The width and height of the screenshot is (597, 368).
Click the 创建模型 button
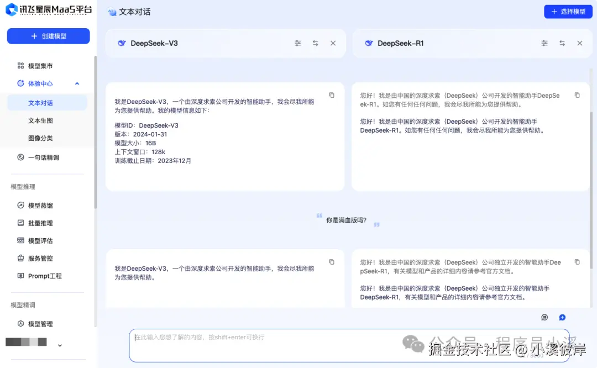pos(48,36)
